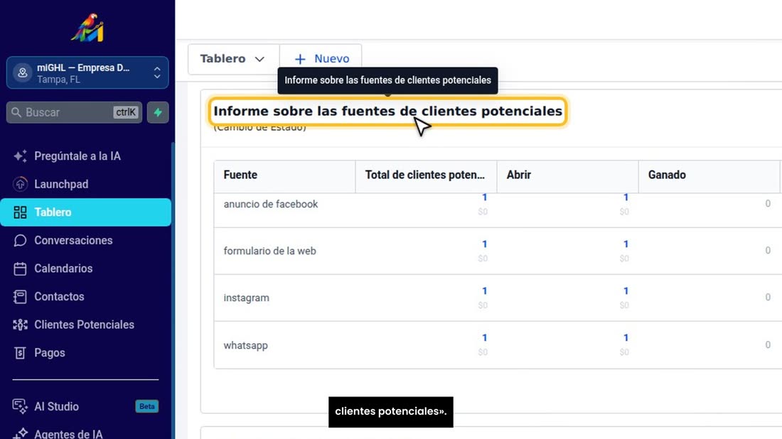Click the search magnifier icon

[x=16, y=112]
